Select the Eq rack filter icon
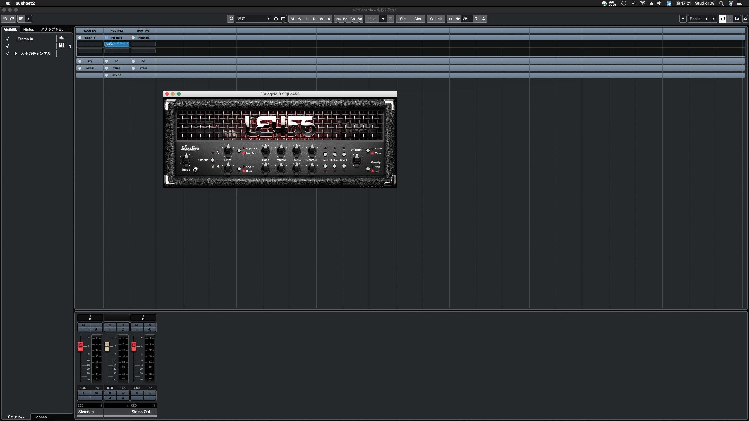This screenshot has height=421, width=749. 345,19
